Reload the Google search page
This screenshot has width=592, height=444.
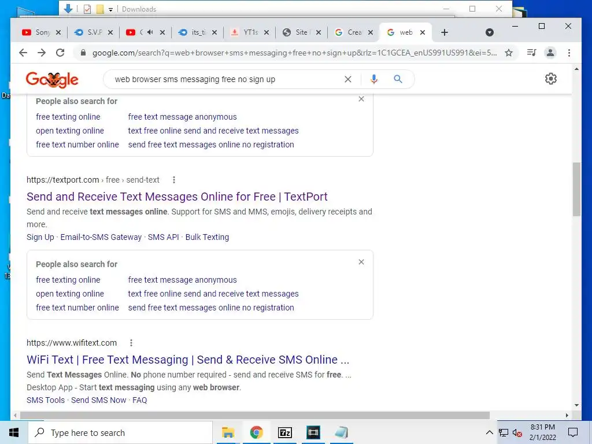point(60,53)
